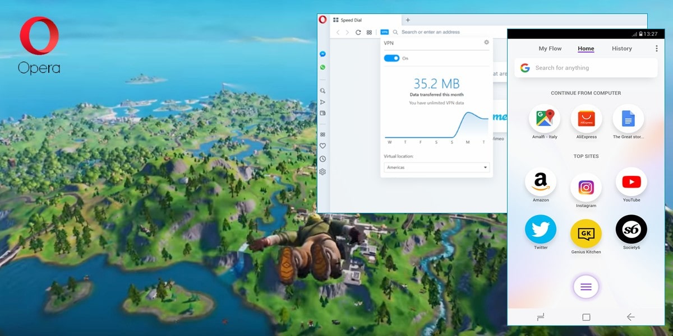Click the '35.2 MB' data value
The width and height of the screenshot is (673, 336).
(x=436, y=84)
